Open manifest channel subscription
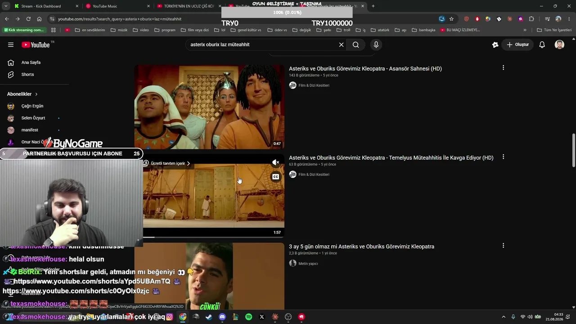Screen dimensions: 576x324 [30, 130]
